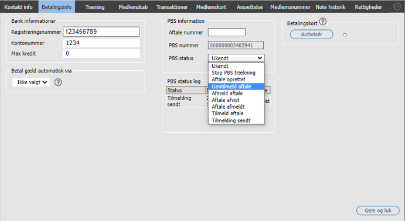Select the Betalingsinfo tab
405x221 pixels.
coord(57,7)
